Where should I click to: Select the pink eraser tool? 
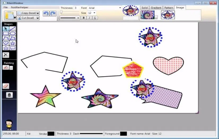[6, 86]
